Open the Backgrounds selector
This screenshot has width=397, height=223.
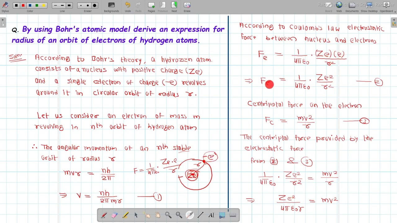(x=111, y=7)
